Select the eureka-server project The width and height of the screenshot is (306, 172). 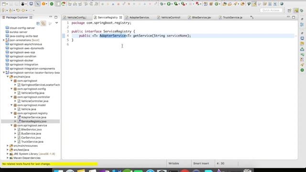click(x=18, y=32)
